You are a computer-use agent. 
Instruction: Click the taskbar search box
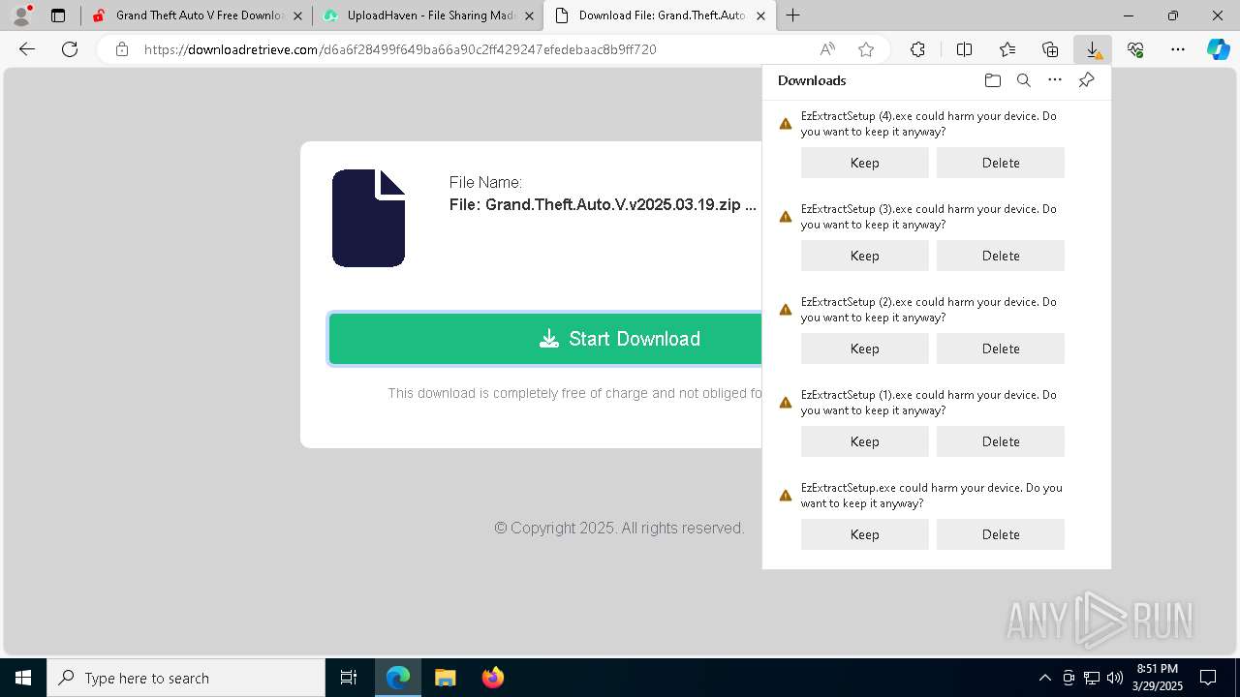186,678
